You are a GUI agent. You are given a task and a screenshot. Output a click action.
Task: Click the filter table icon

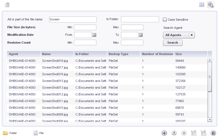coord(194,133)
